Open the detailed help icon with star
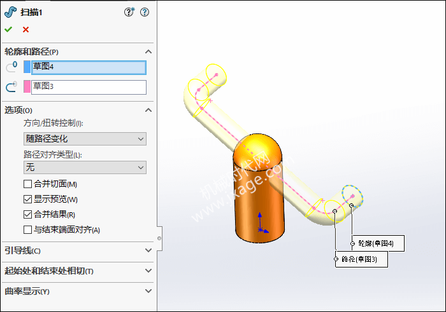Screen dimensions: 446x312 (x=129, y=12)
